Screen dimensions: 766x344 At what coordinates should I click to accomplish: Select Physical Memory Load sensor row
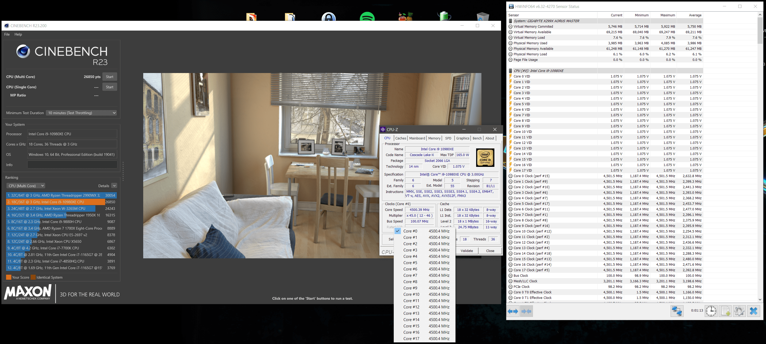(x=605, y=54)
